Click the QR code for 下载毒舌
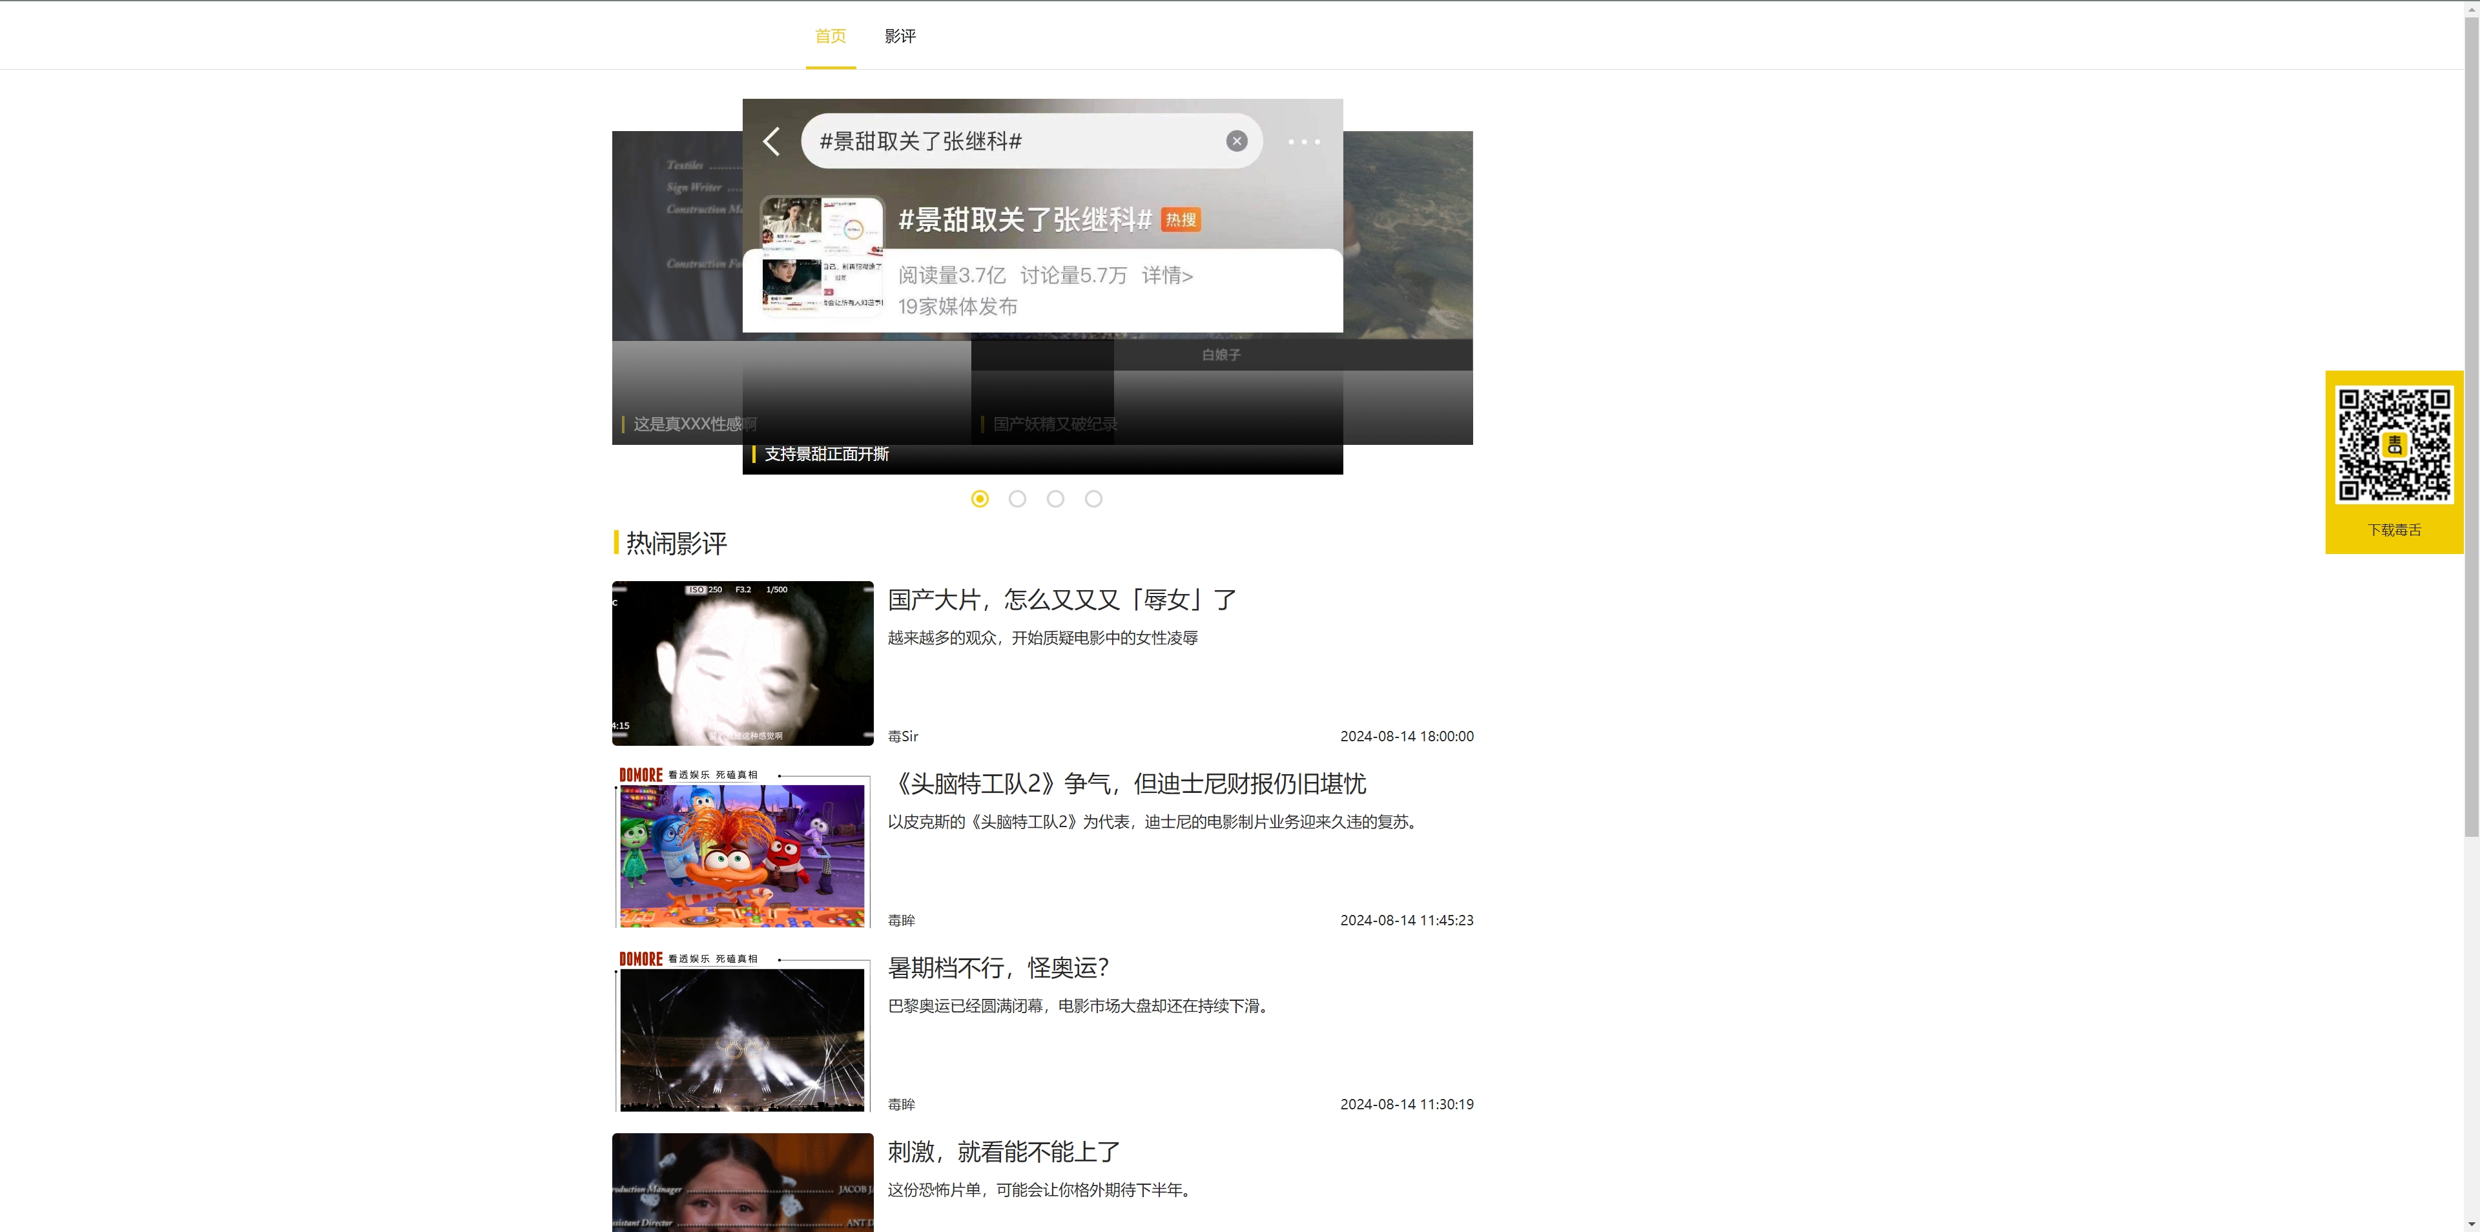Viewport: 2480px width, 1232px height. 2393,445
